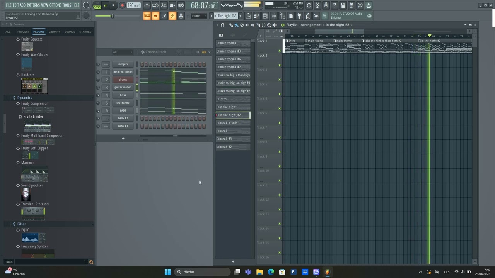Toggle the metronome icon
The height and width of the screenshot is (278, 495).
tap(147, 5)
